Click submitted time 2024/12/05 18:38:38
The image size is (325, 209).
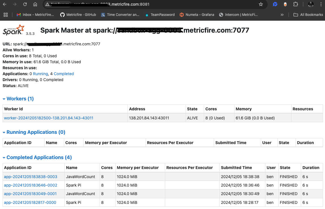240,177
